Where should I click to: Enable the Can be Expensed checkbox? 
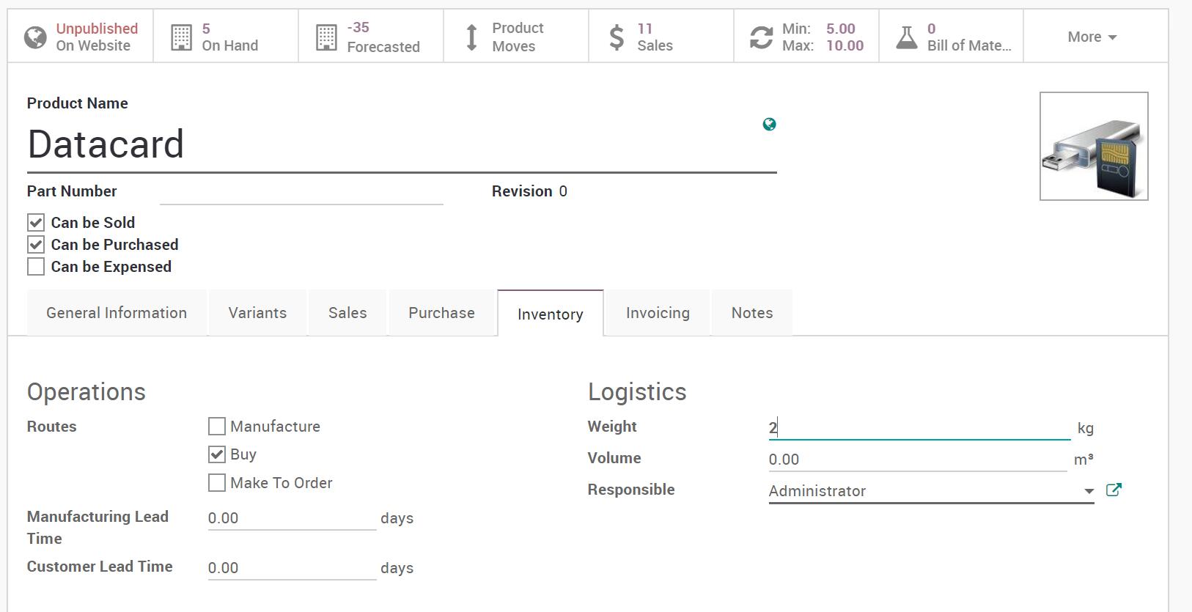point(36,267)
